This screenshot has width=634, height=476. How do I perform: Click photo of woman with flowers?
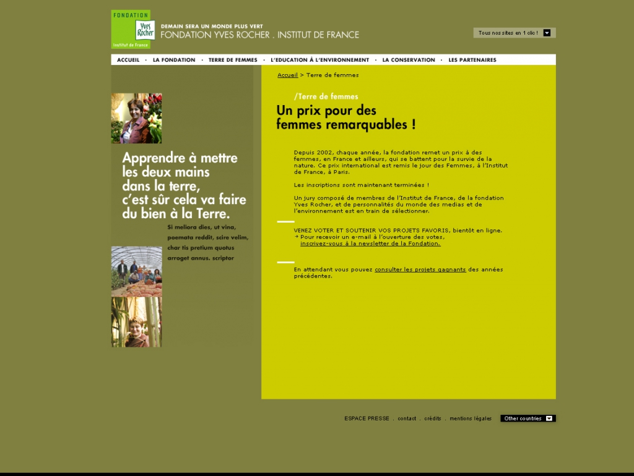(x=137, y=118)
